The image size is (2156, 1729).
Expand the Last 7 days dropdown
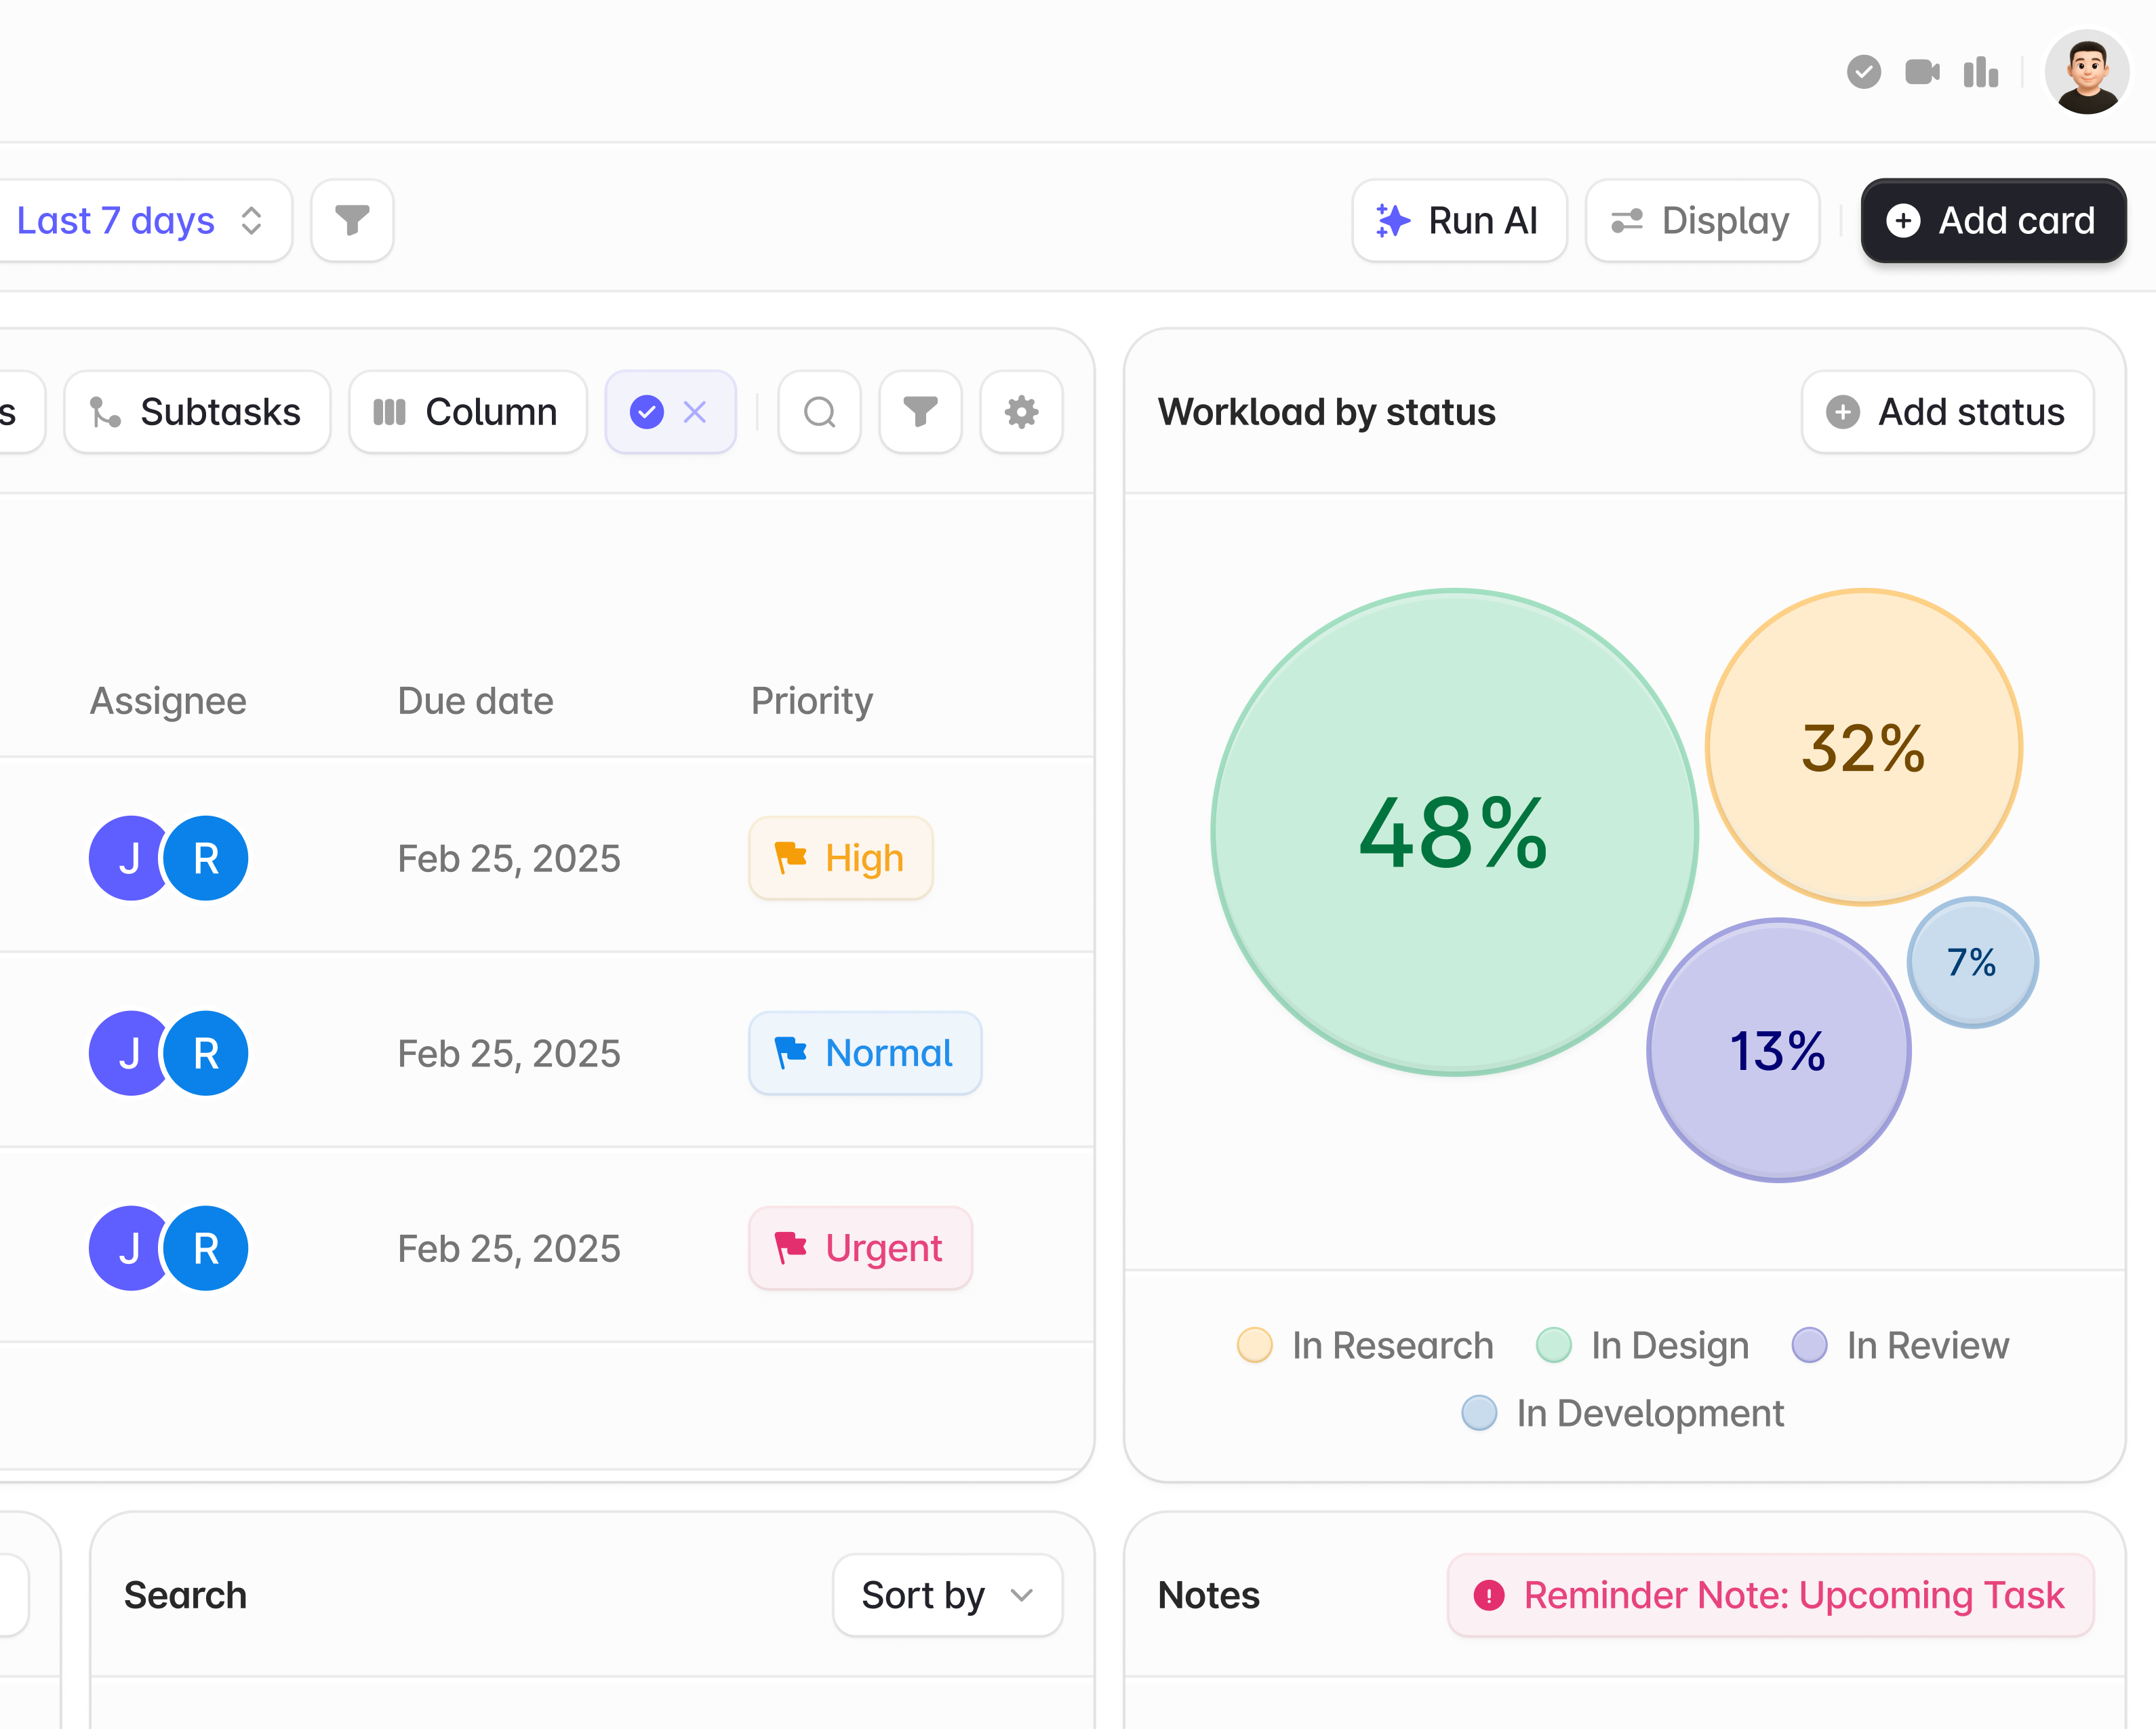(140, 220)
